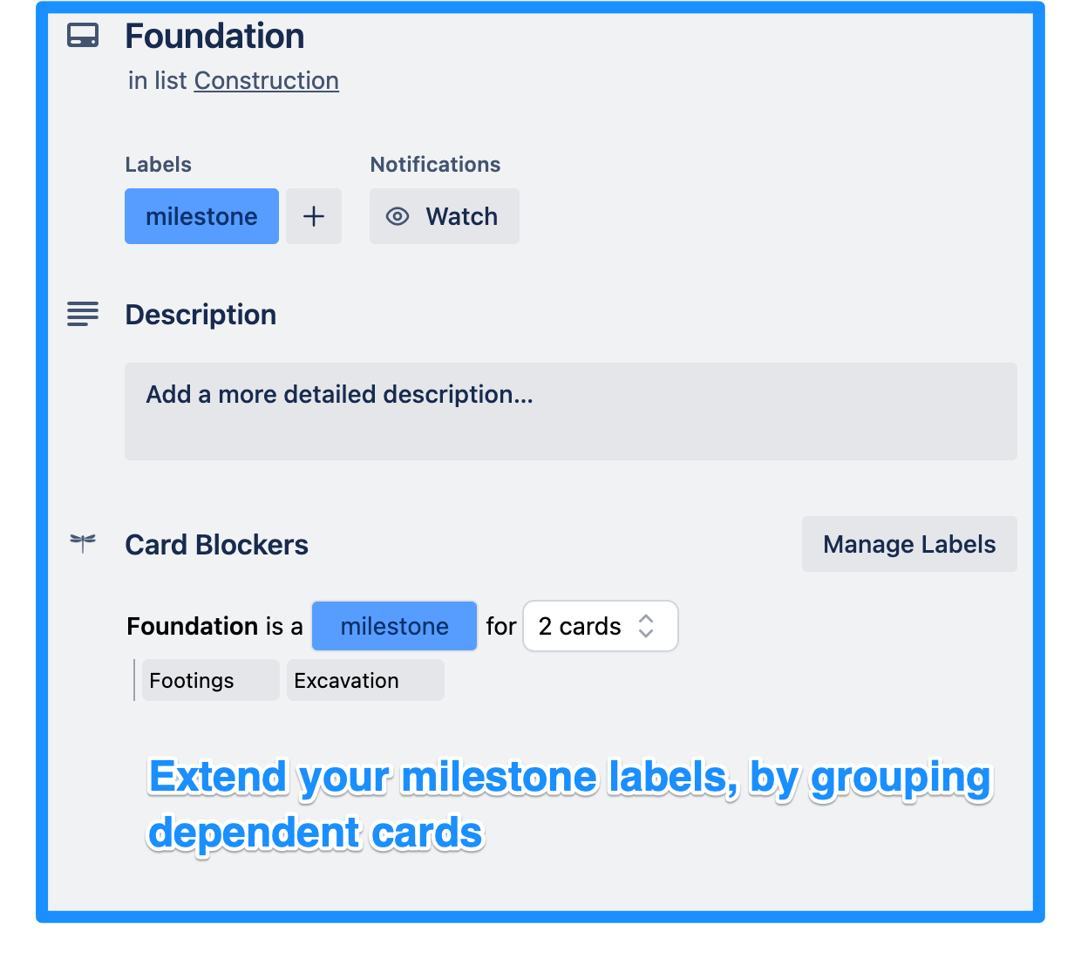Open label picker with the plus button

click(313, 216)
